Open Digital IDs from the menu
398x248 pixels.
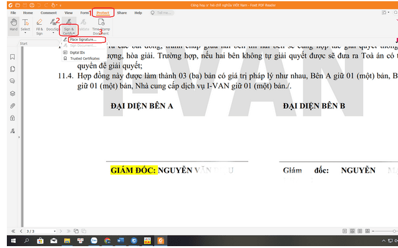[77, 53]
